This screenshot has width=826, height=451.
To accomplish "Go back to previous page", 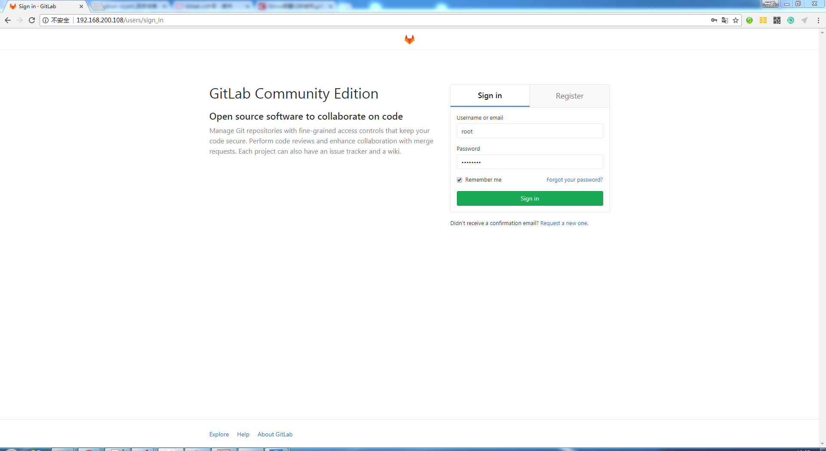I will 8,20.
